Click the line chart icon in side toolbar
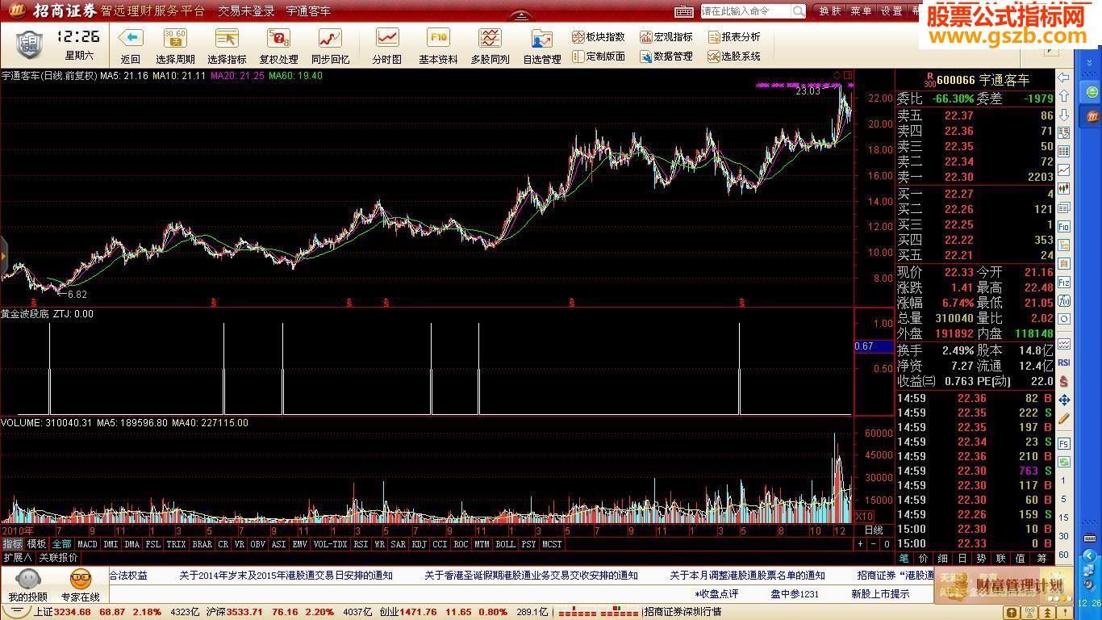The height and width of the screenshot is (620, 1102). point(1064,170)
